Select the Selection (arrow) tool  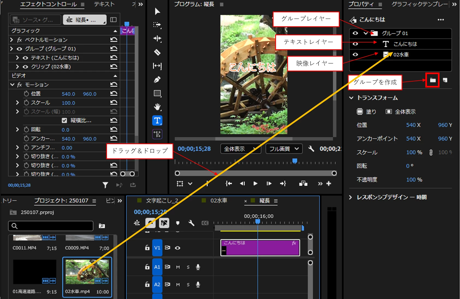[157, 11]
